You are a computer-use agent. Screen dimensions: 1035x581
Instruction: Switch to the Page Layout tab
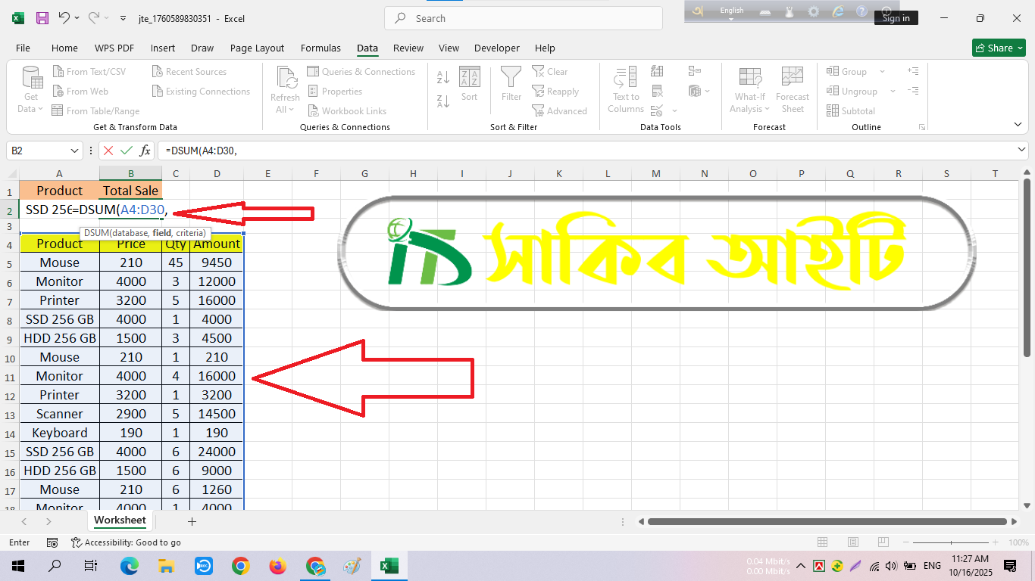tap(257, 48)
